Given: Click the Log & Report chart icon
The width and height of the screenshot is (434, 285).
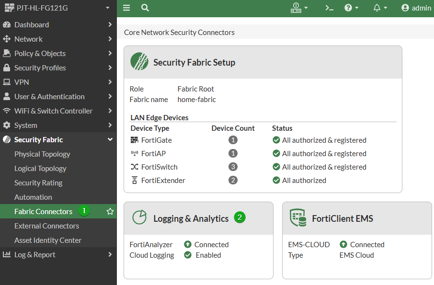Looking at the screenshot, I should click(x=7, y=254).
